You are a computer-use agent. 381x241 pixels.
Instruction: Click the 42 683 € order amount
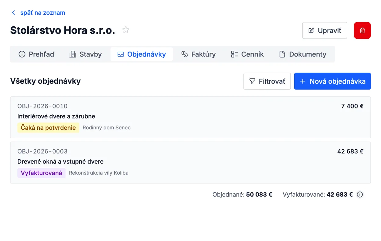351,152
